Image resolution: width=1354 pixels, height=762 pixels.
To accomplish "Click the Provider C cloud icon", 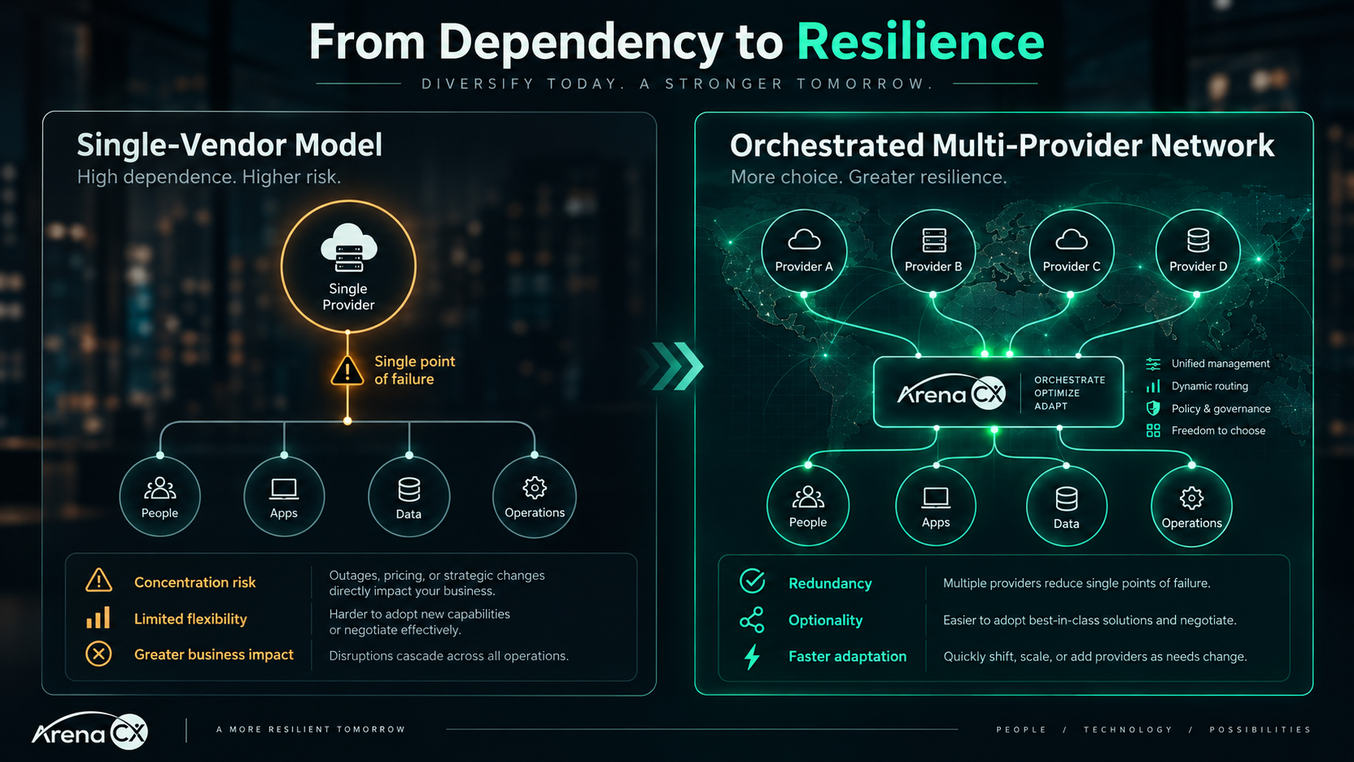I will [x=1071, y=240].
